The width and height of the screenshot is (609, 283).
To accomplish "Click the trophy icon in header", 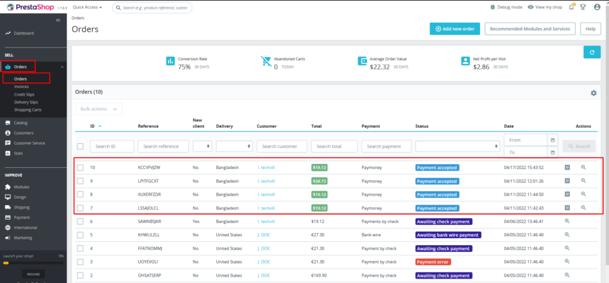I will coord(584,7).
